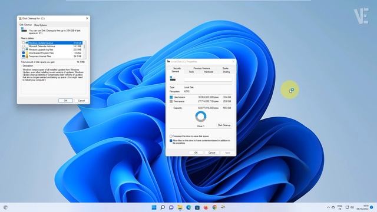Open the network tray icon
The width and height of the screenshot is (377, 212).
pos(347,207)
